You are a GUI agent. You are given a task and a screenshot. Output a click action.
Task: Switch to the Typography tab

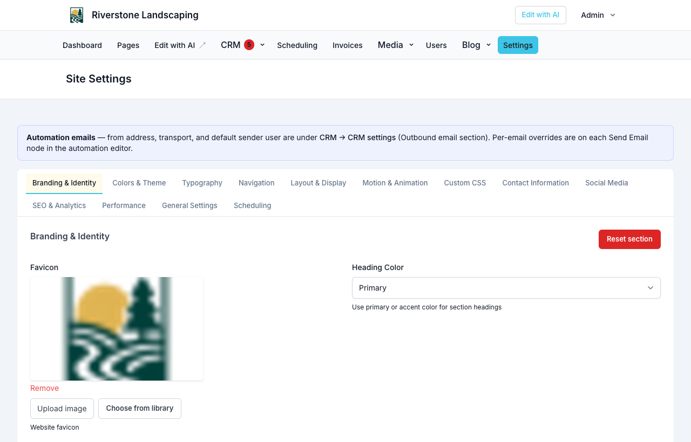202,183
